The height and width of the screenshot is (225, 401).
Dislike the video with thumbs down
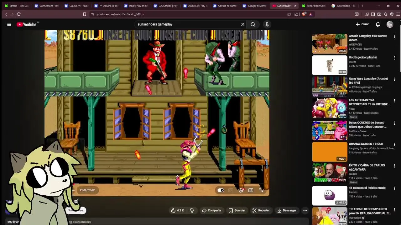[x=192, y=210]
